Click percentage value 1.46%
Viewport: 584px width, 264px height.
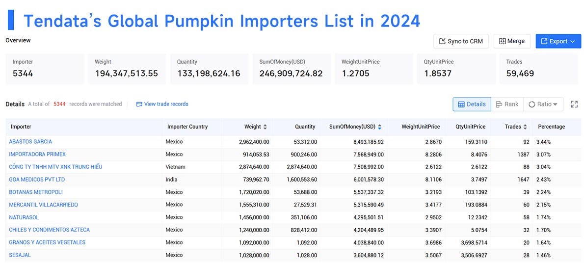coord(543,255)
